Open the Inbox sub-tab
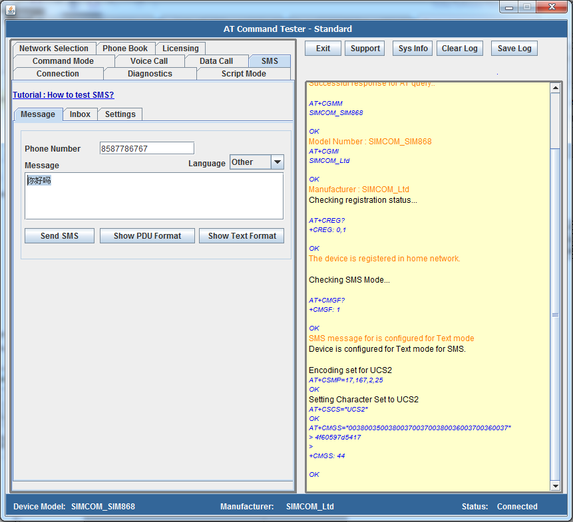The height and width of the screenshot is (522, 573). click(x=80, y=114)
